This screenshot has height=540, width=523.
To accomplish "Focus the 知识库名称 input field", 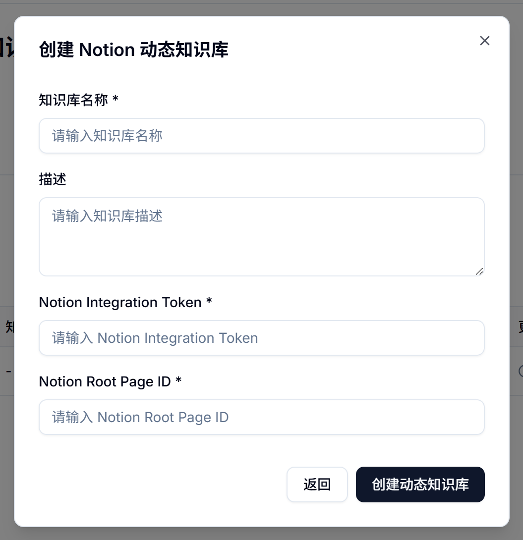I will point(261,136).
